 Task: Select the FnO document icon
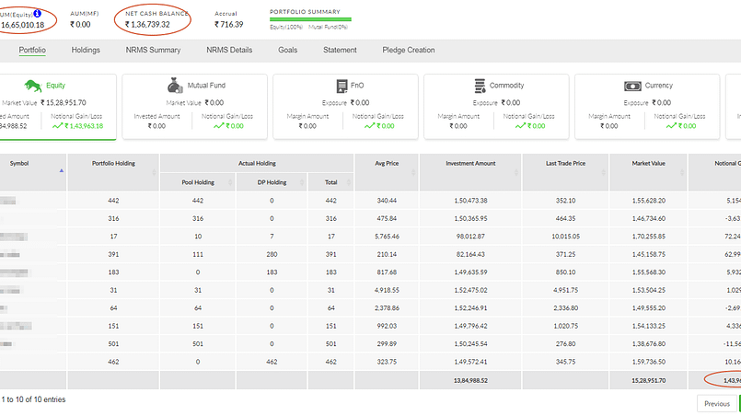(x=342, y=86)
